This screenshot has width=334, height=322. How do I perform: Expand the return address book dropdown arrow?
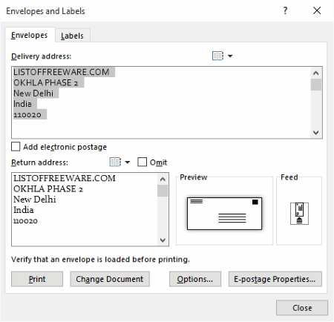(128, 162)
